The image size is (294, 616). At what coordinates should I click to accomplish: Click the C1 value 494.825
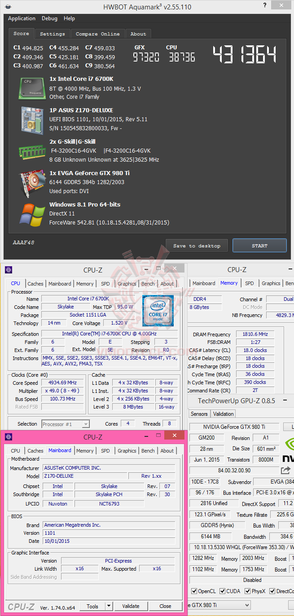[x=32, y=48]
